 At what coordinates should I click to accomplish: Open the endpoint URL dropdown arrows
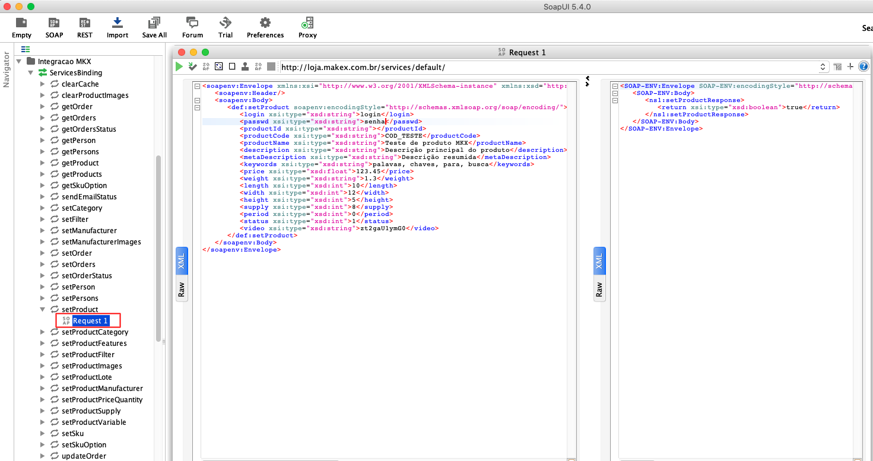pos(823,67)
